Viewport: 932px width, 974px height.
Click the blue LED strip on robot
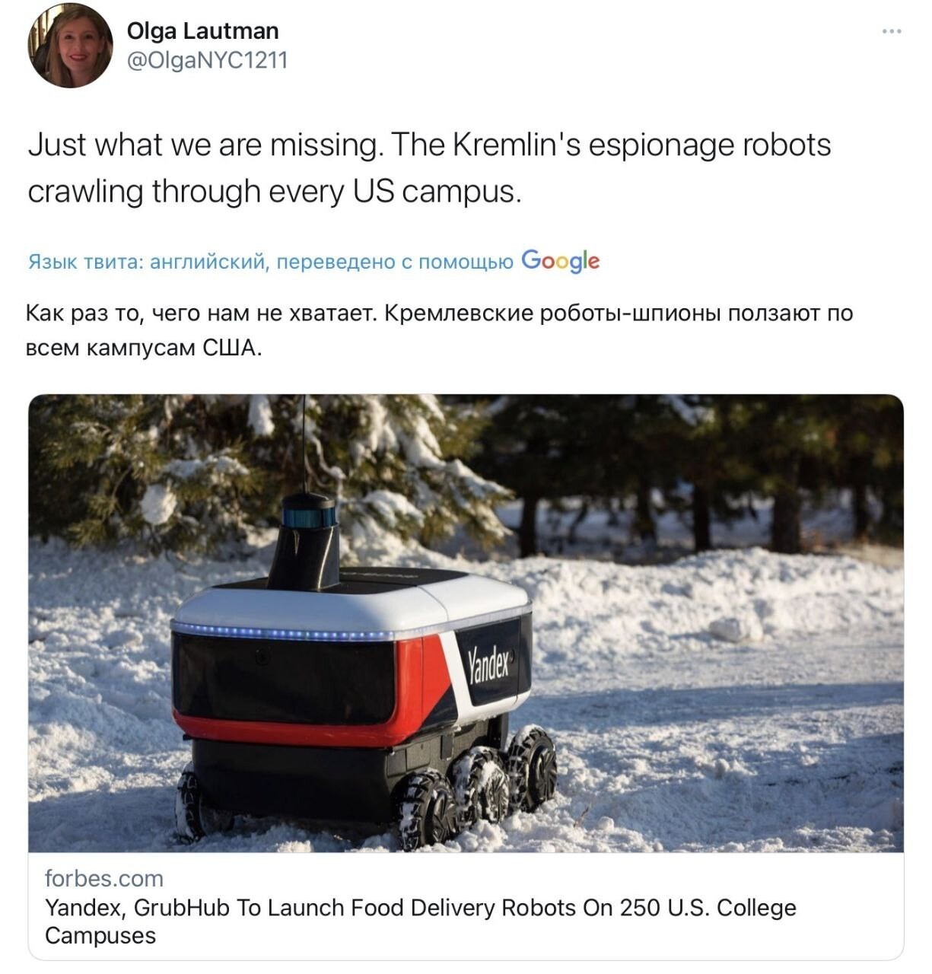(x=282, y=632)
